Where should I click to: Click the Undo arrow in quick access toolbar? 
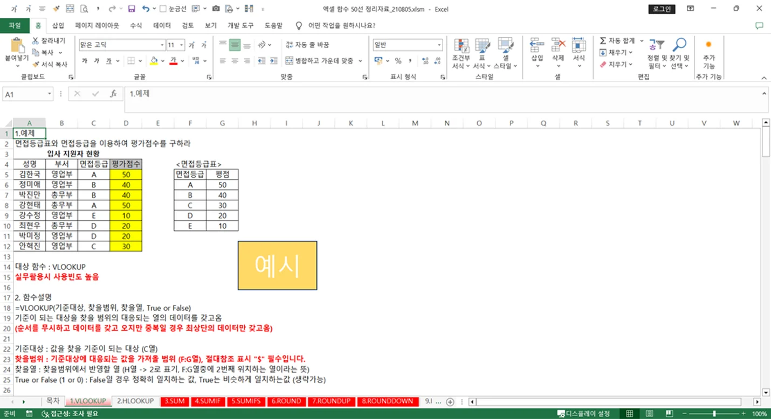pyautogui.click(x=146, y=9)
